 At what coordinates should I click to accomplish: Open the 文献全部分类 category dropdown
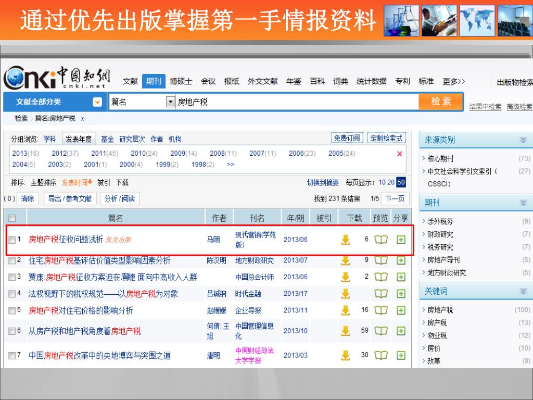pos(97,102)
